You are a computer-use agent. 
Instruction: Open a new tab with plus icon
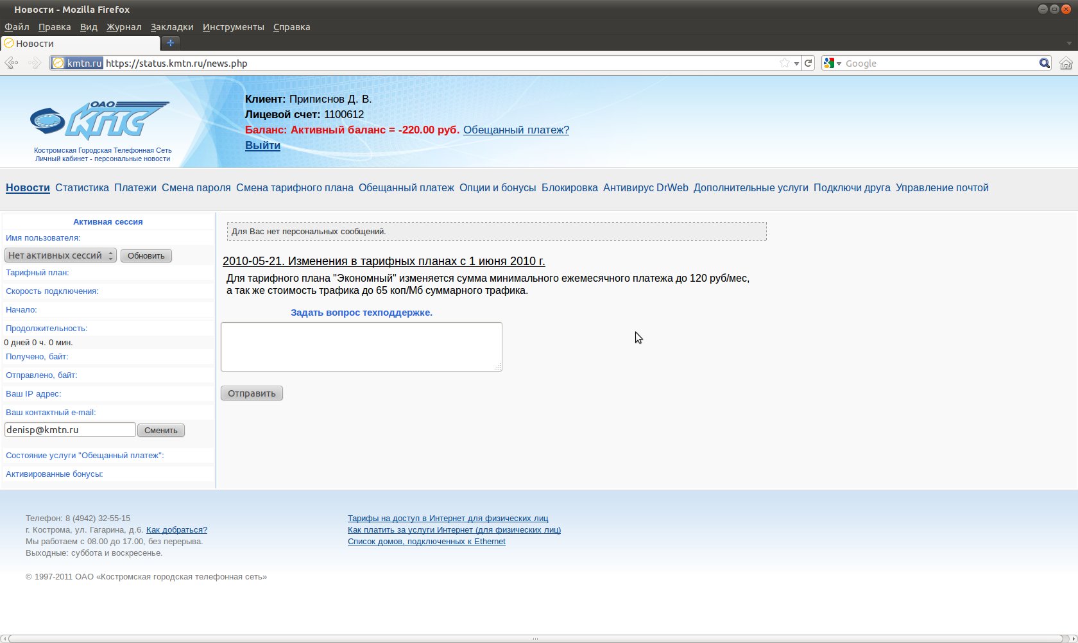170,43
